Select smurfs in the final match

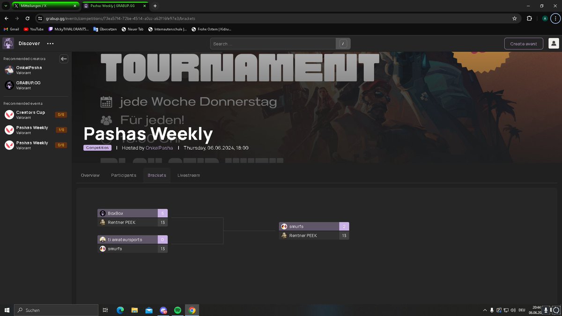click(314, 227)
